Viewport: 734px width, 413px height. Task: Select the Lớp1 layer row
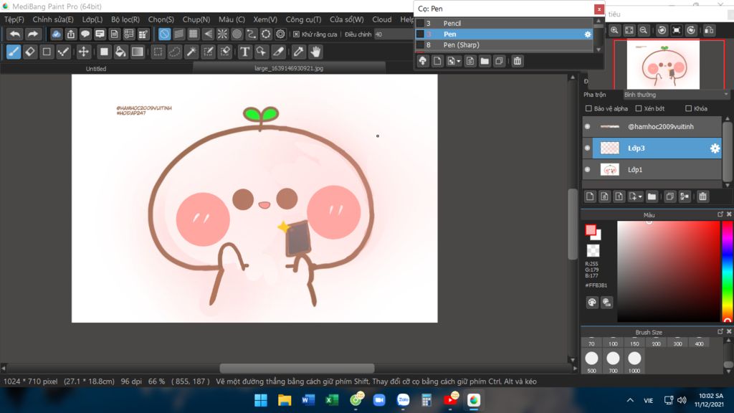click(652, 169)
